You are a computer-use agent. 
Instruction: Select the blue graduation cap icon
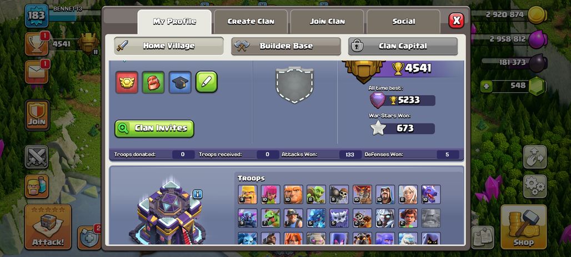tap(180, 82)
